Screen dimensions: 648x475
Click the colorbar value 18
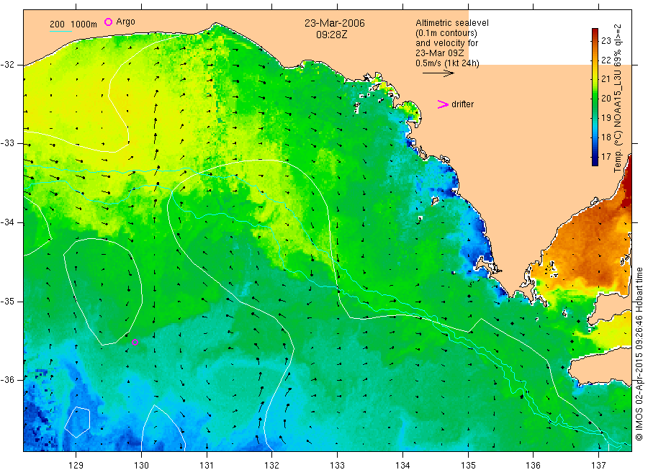[606, 137]
